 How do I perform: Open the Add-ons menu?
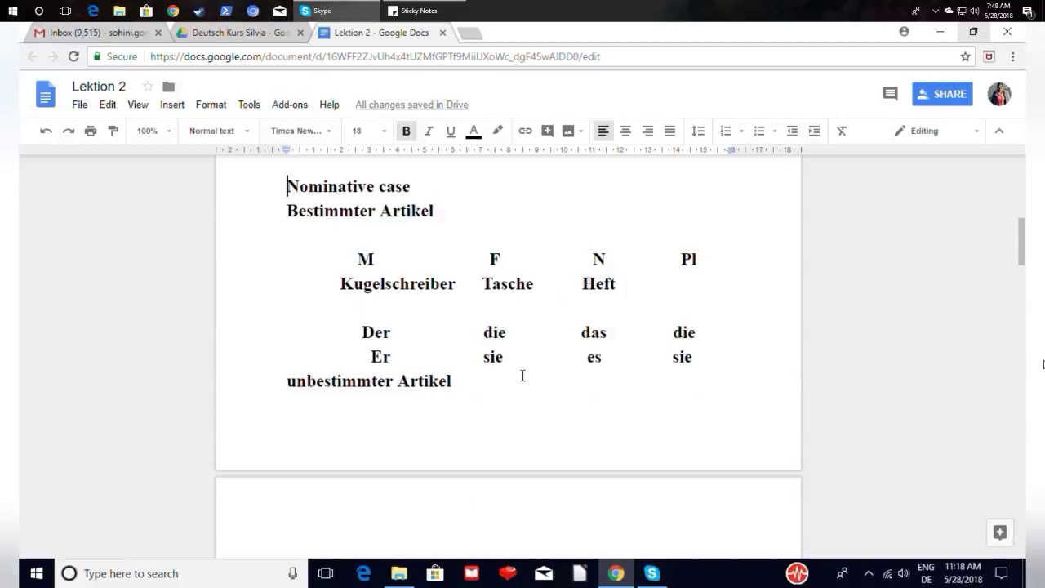tap(290, 105)
